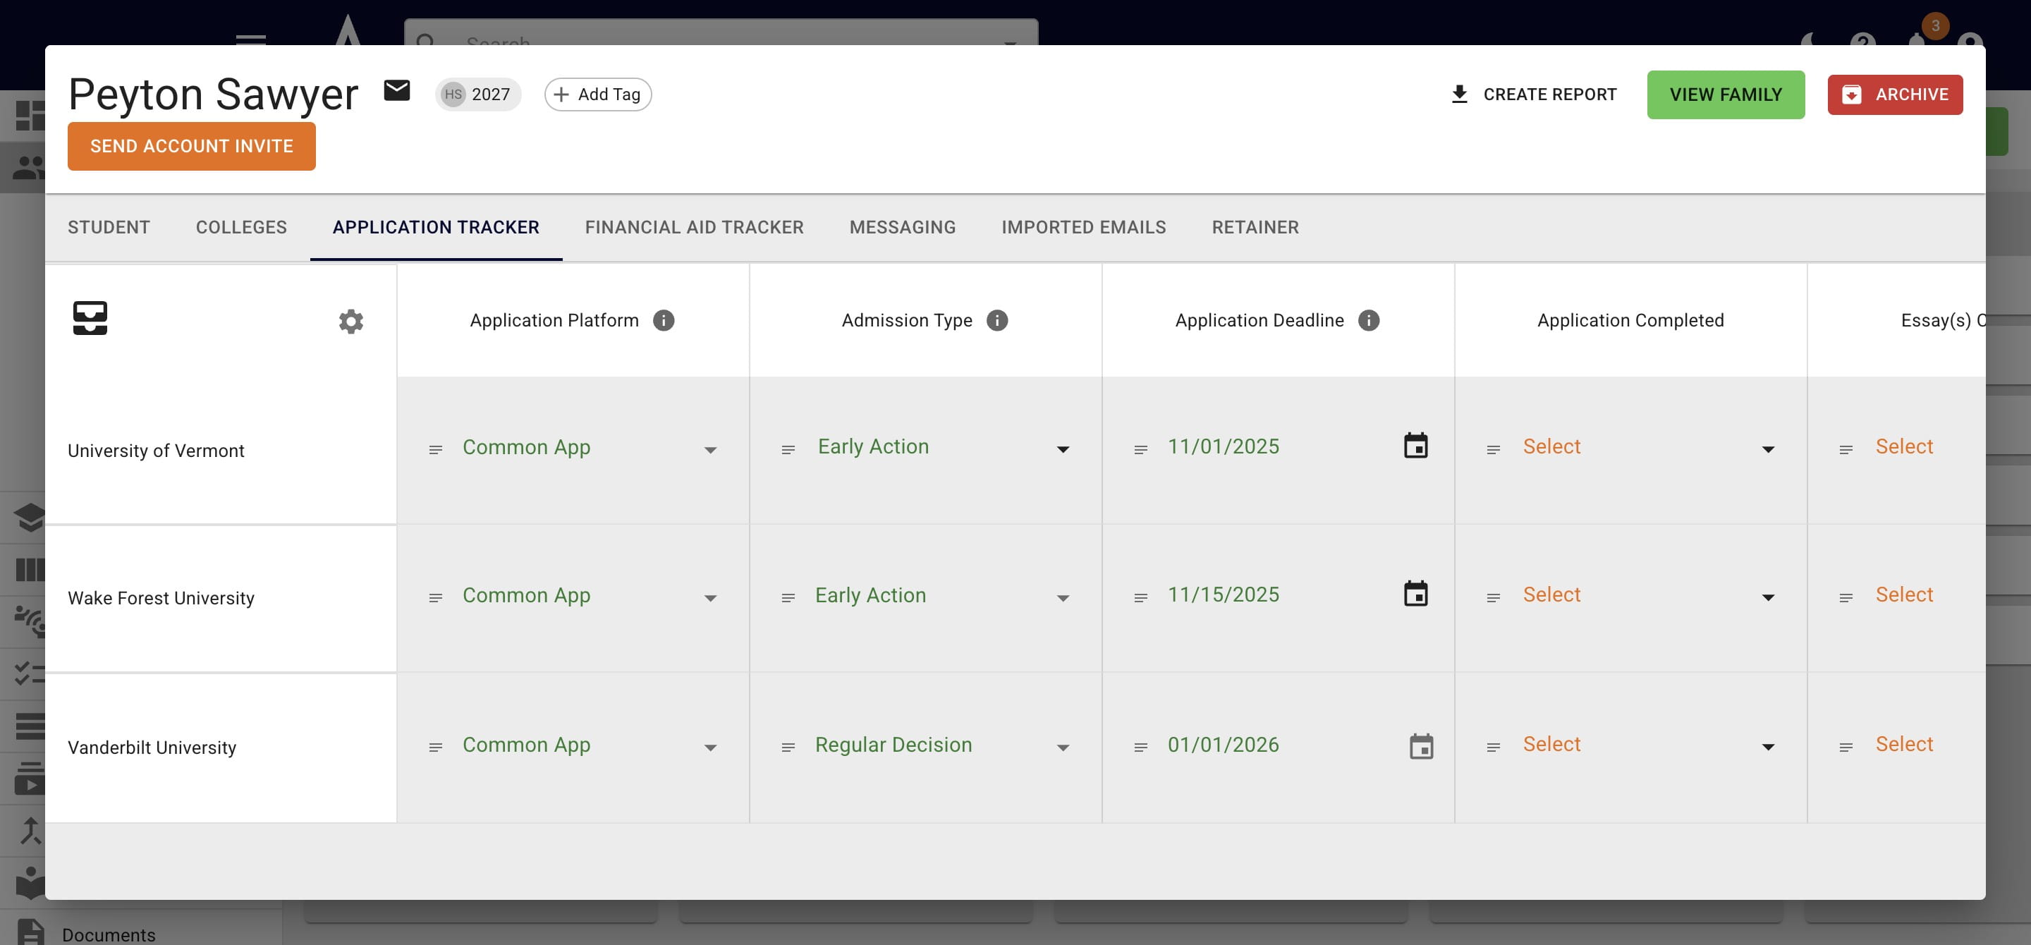Click notes icon in Vanderbilt's Essay(s) cell

click(x=1845, y=747)
